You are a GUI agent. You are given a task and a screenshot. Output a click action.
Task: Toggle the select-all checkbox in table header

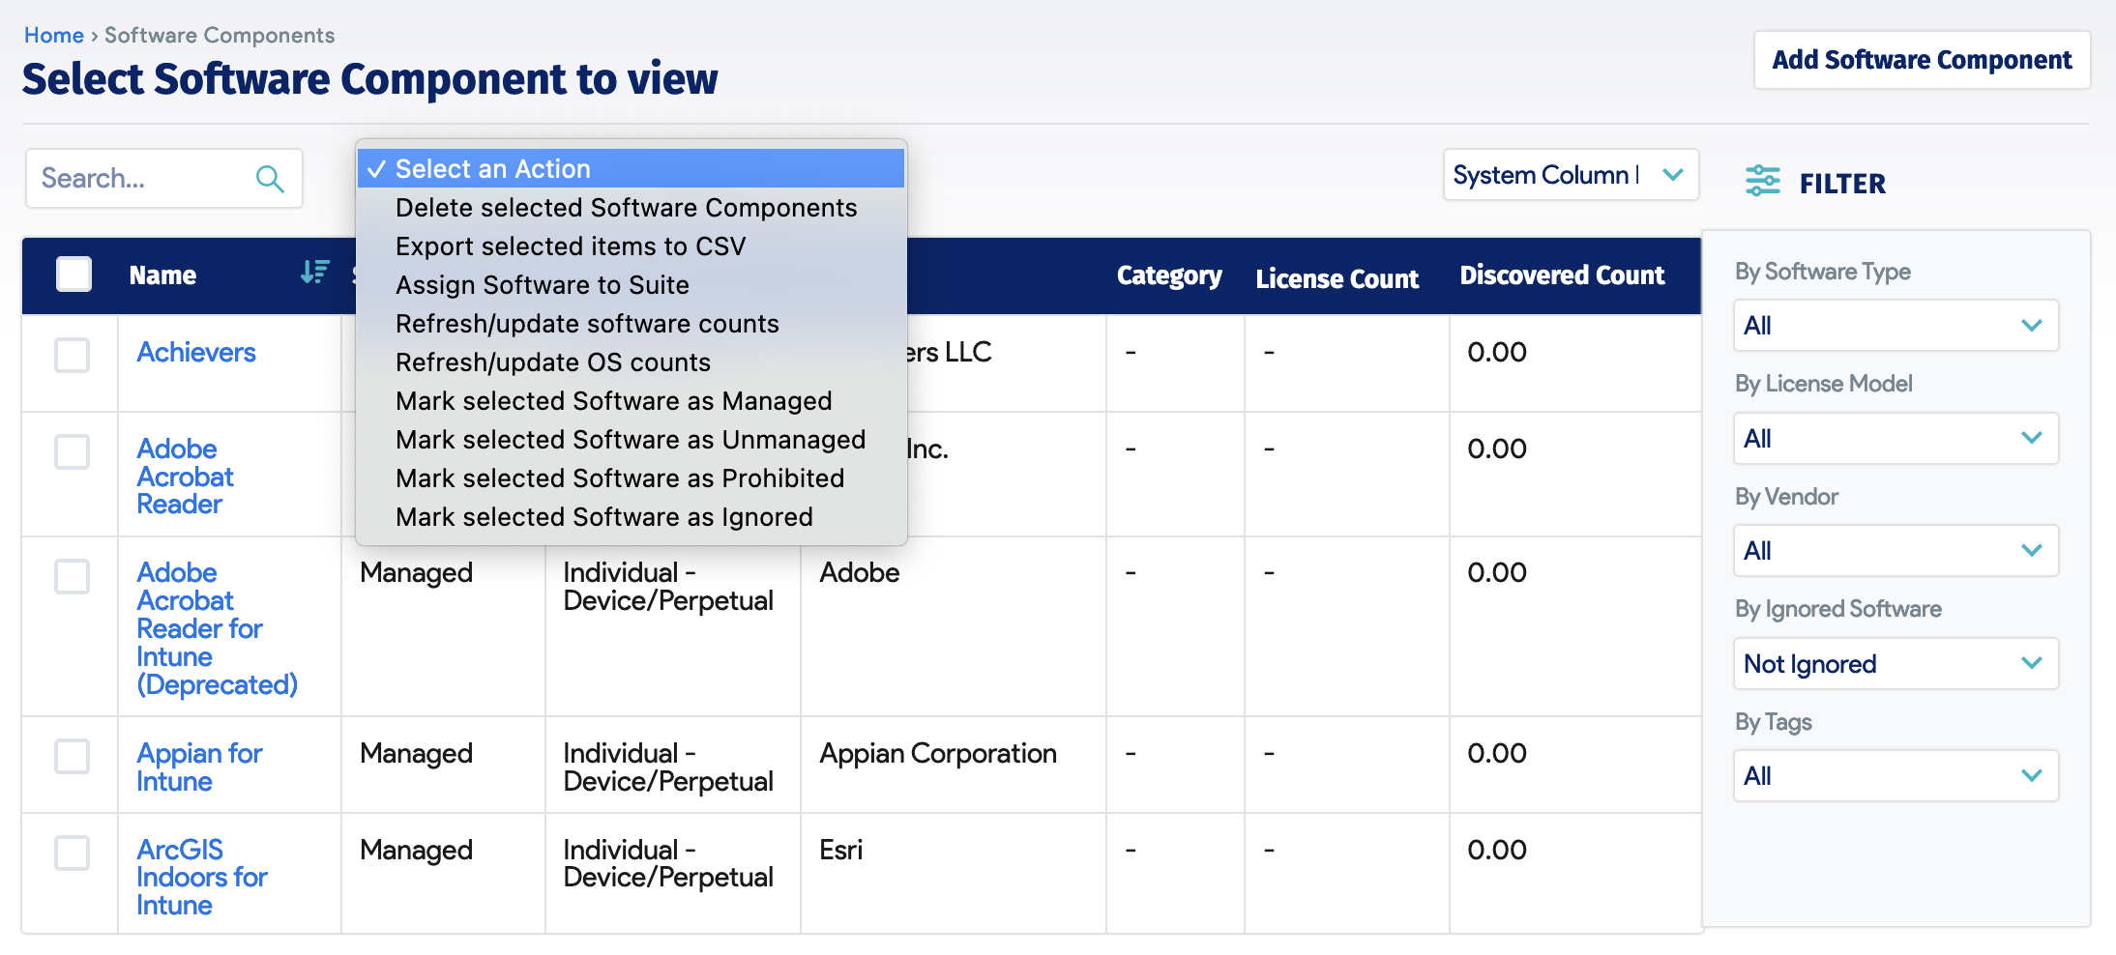click(73, 273)
